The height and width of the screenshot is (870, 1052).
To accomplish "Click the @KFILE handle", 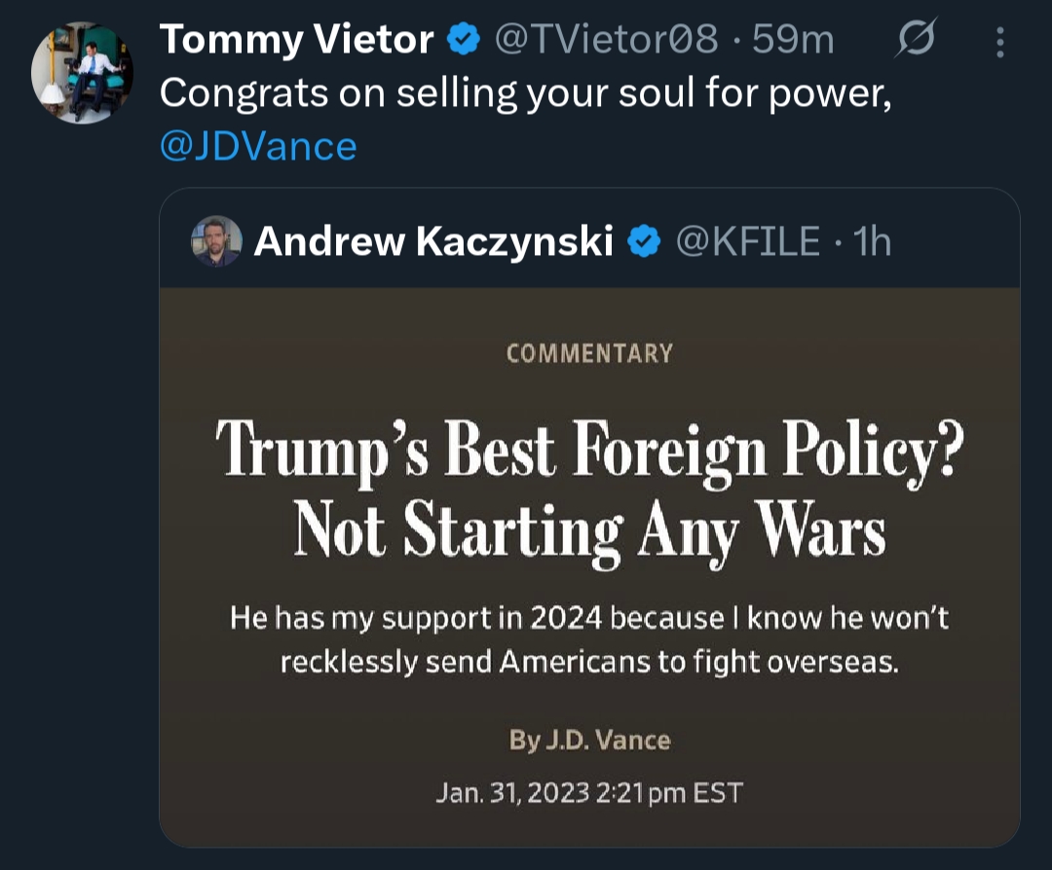I will tap(747, 241).
